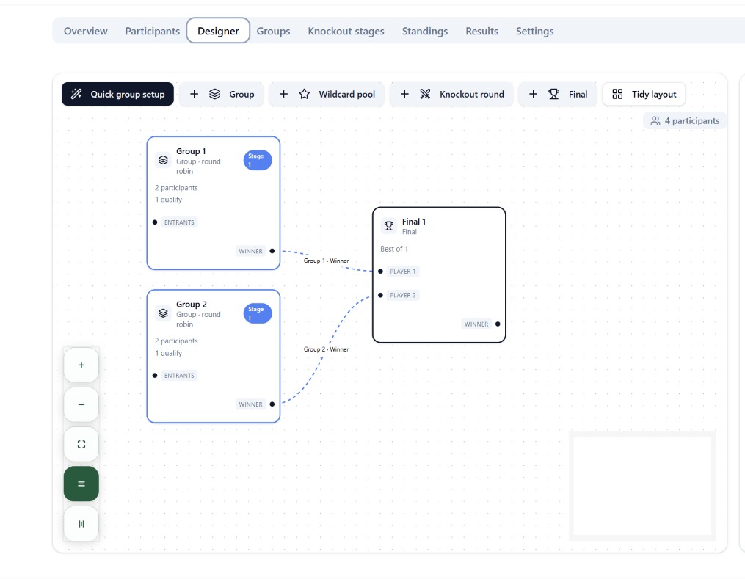Zoom out of the canvas with minus control

tap(81, 404)
